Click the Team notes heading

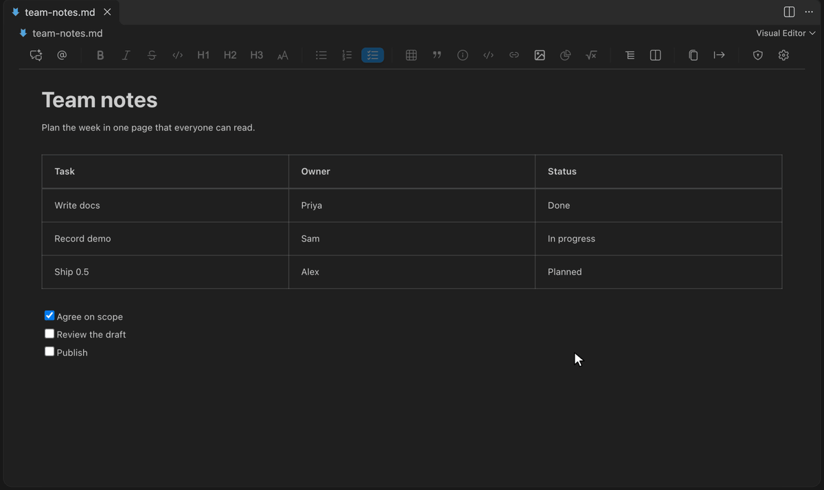pos(100,100)
